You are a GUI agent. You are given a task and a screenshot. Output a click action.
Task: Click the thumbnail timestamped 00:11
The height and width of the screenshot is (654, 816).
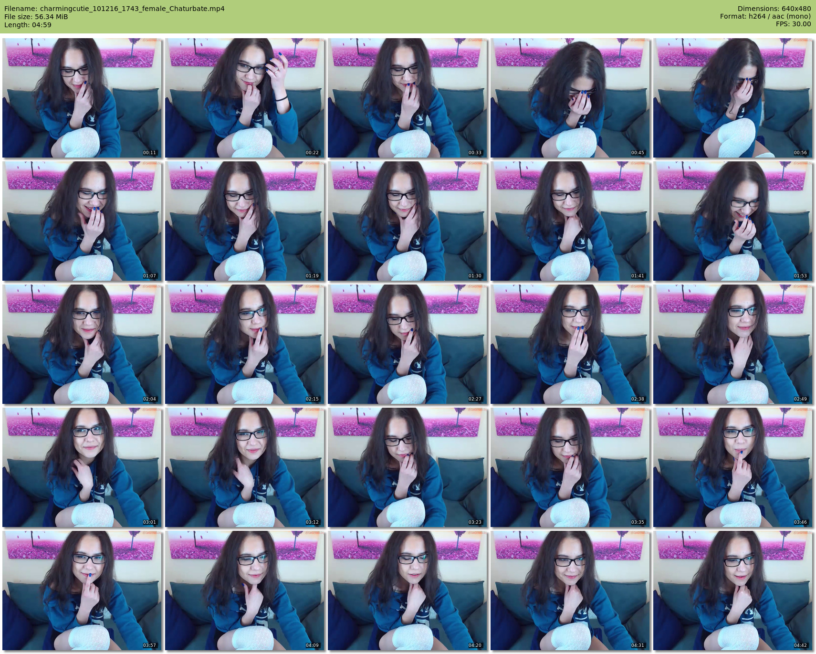tap(82, 98)
